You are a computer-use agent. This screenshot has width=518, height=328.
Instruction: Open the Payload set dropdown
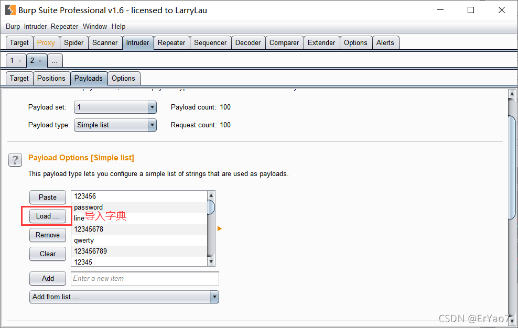pyautogui.click(x=115, y=107)
